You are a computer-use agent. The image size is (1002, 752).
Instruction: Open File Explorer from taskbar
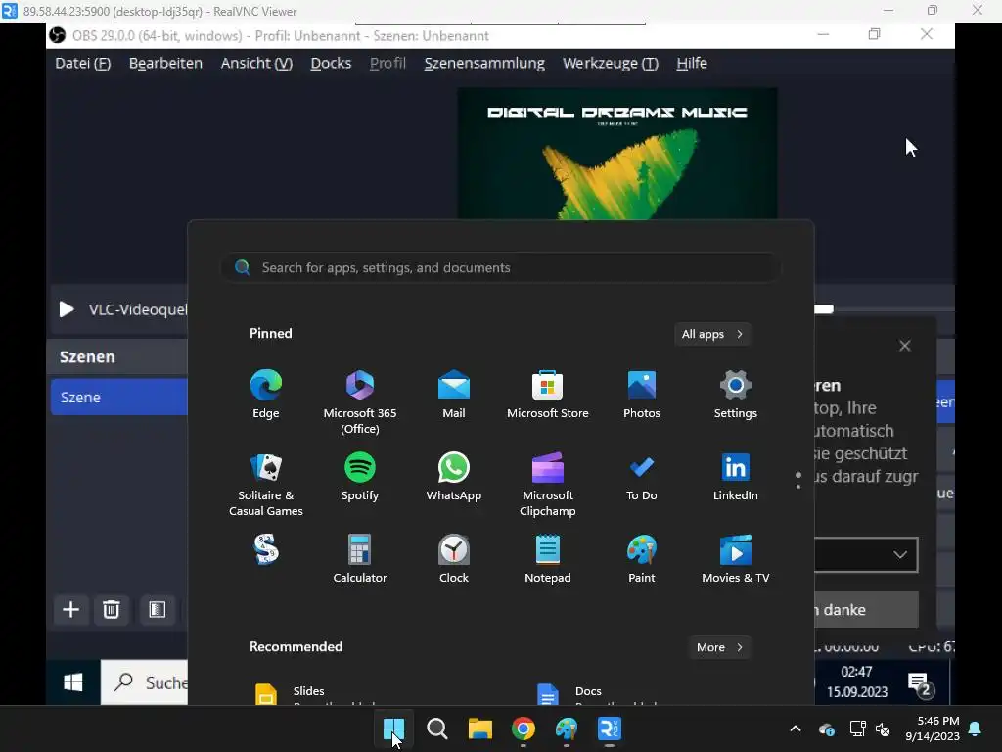[x=479, y=728]
